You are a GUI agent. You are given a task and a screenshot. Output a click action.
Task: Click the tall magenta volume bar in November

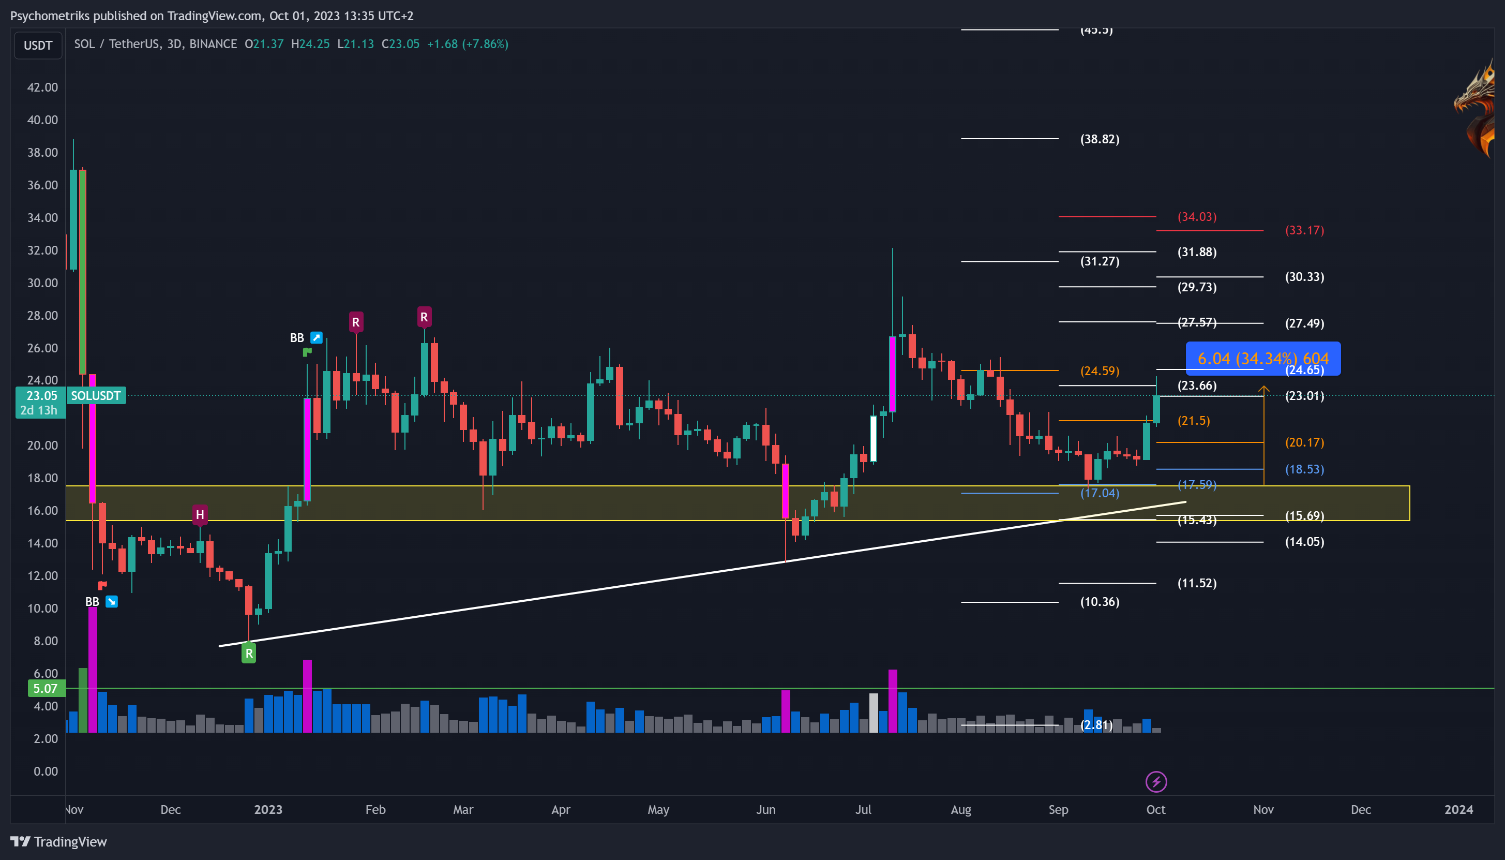point(93,669)
